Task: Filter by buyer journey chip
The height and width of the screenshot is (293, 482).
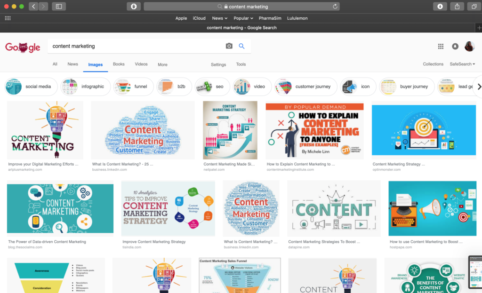Action: (x=407, y=87)
